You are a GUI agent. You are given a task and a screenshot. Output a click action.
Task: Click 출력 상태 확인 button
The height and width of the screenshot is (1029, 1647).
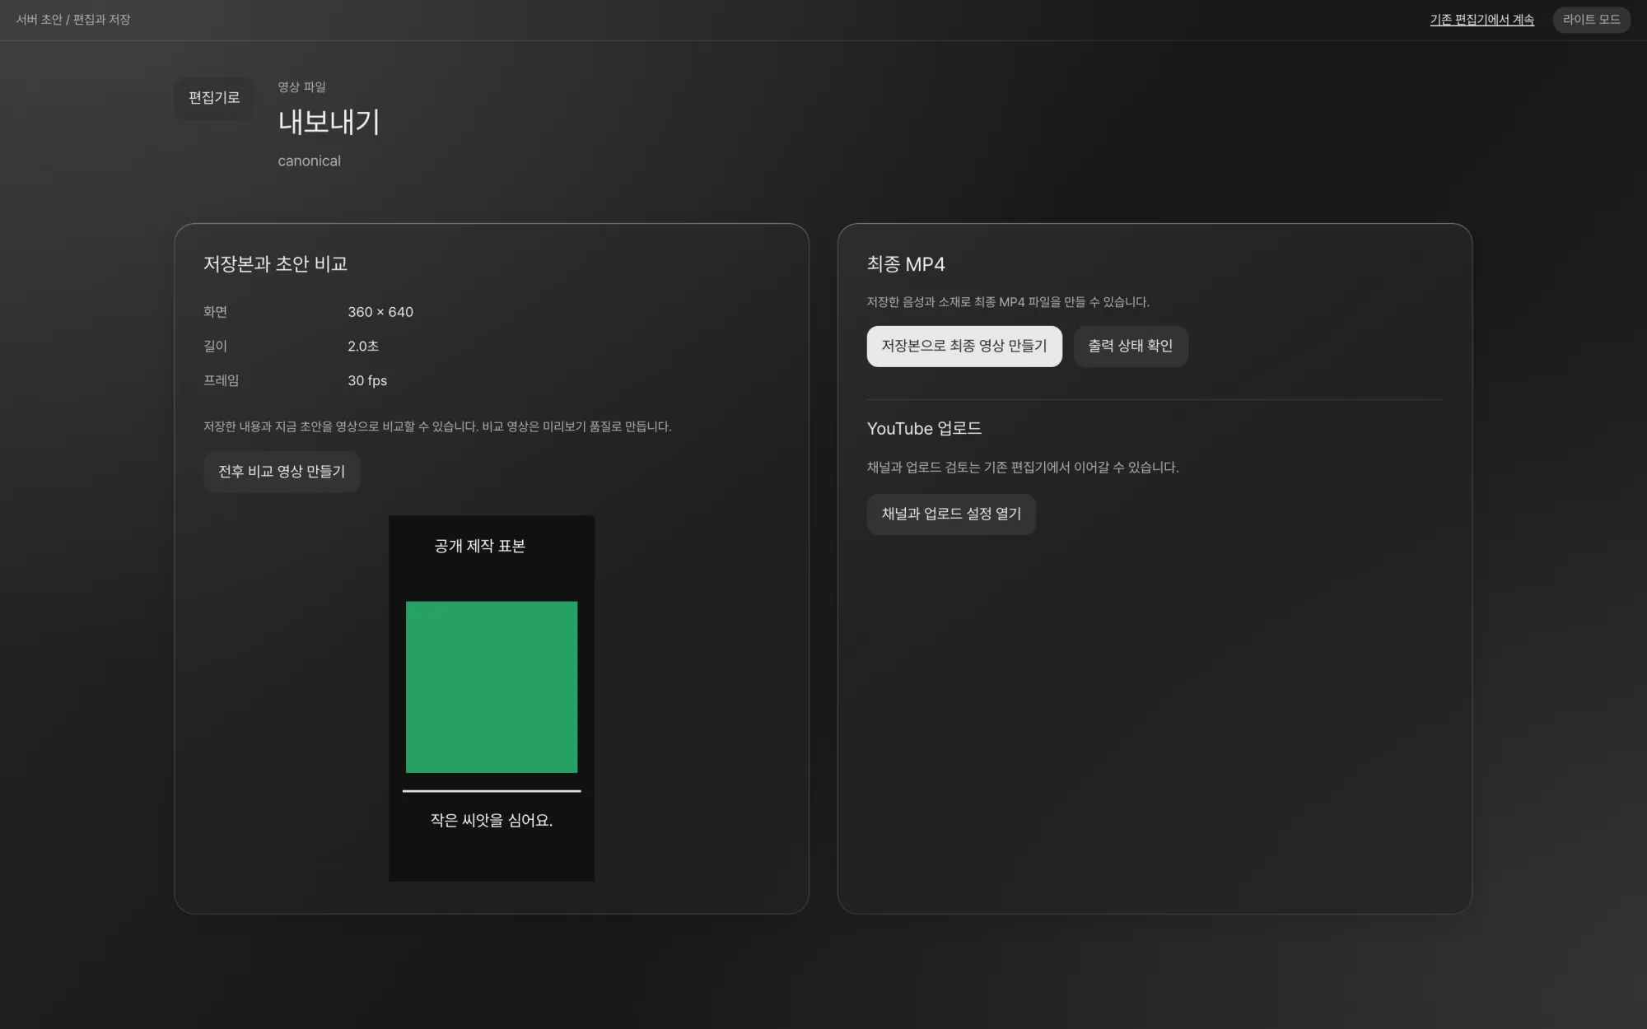tap(1131, 347)
